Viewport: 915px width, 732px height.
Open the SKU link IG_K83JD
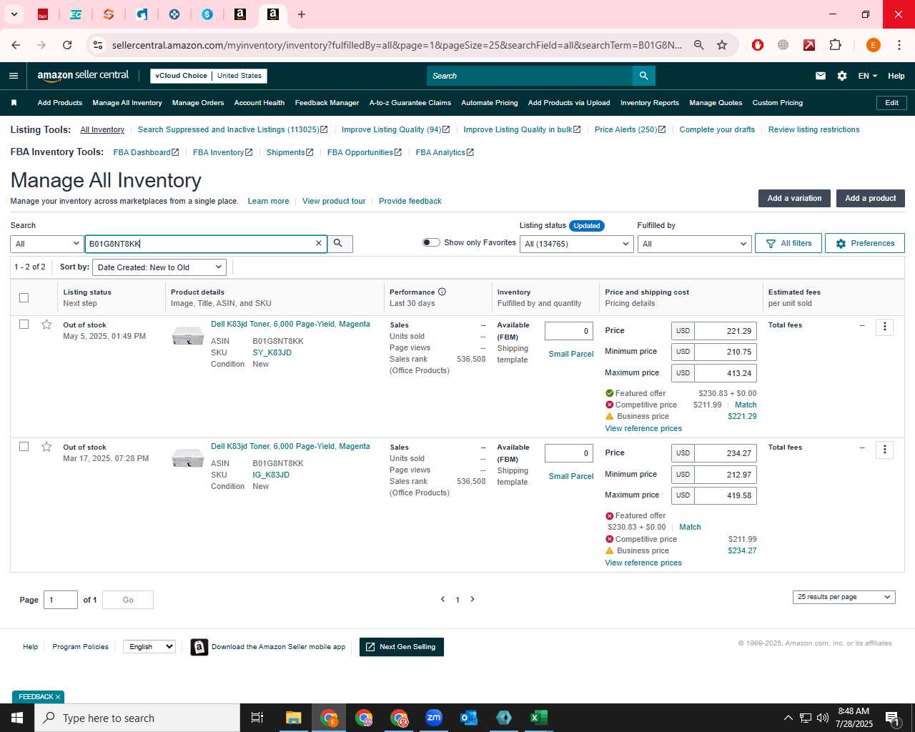tap(271, 475)
